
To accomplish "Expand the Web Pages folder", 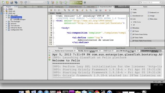I will point(6,16).
